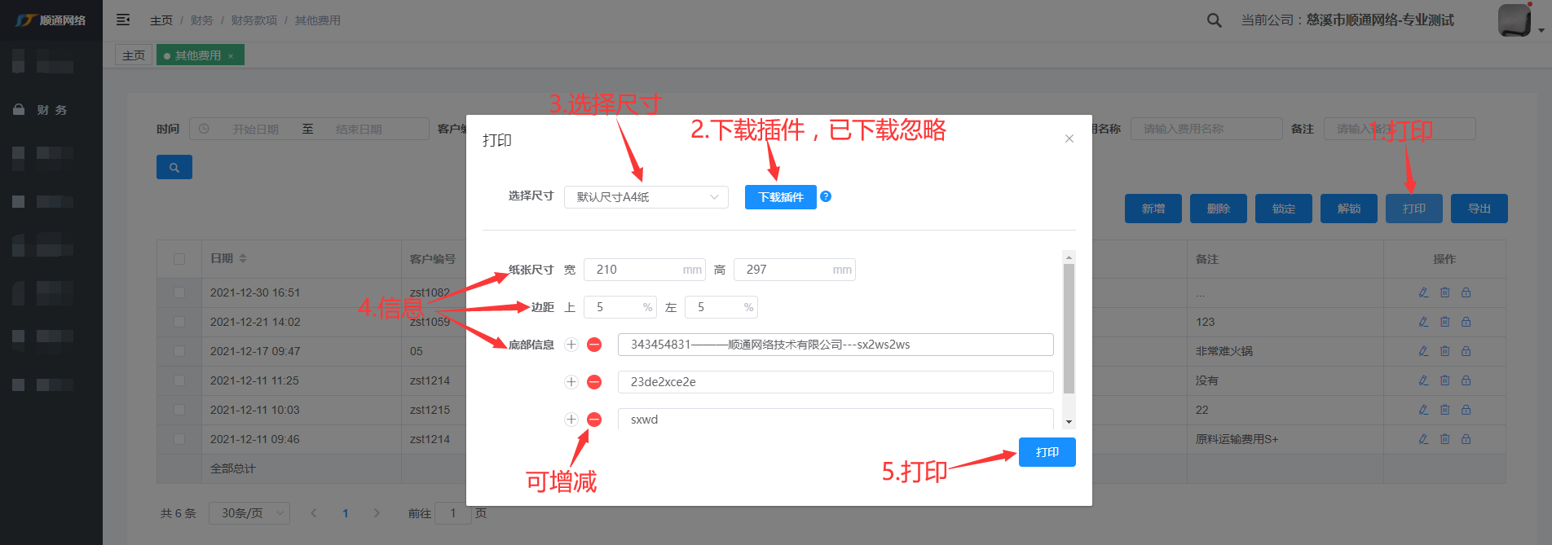Click the 下载插件 button
1552x545 pixels.
coord(780,197)
